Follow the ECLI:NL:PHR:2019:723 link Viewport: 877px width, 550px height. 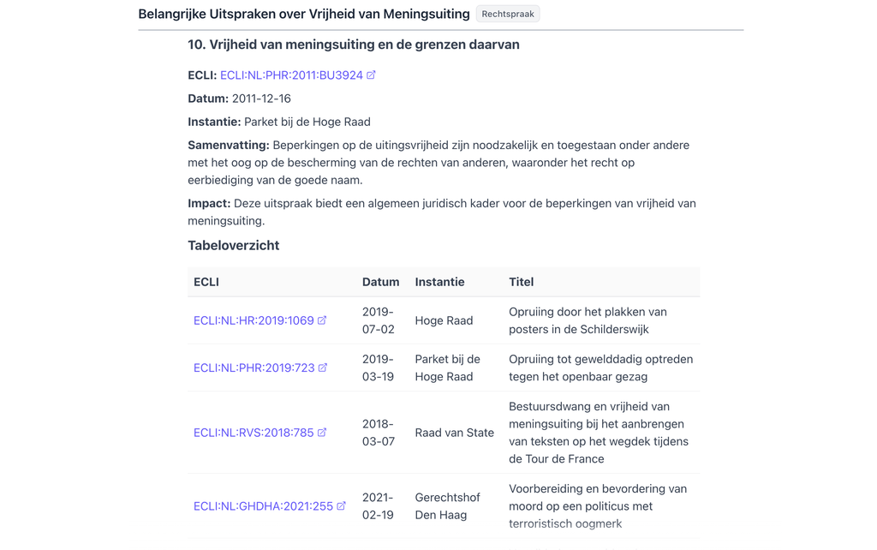tap(254, 368)
